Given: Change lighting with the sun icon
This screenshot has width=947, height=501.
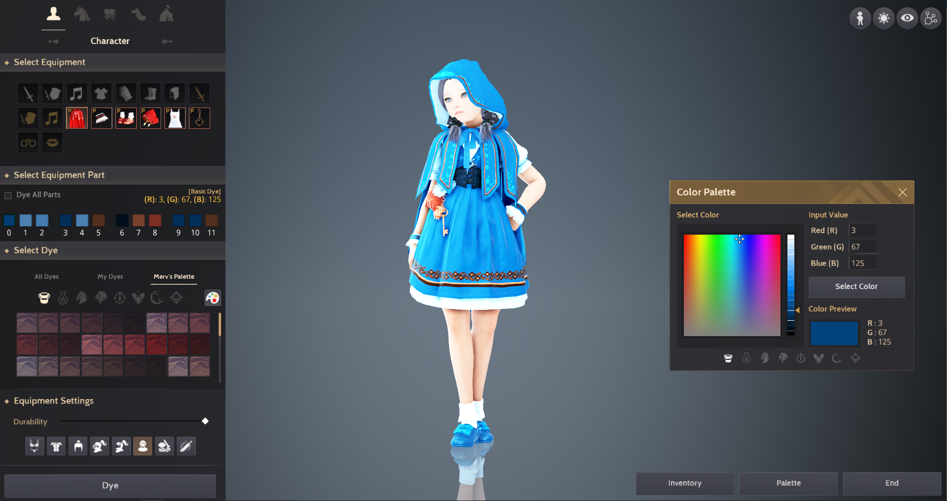Looking at the screenshot, I should point(884,19).
